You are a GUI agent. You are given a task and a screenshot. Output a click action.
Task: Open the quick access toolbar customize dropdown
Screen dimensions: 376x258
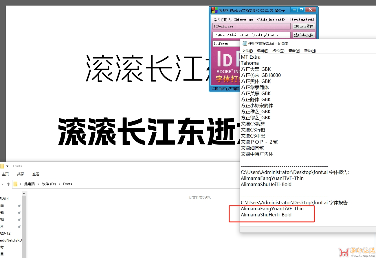7,166
